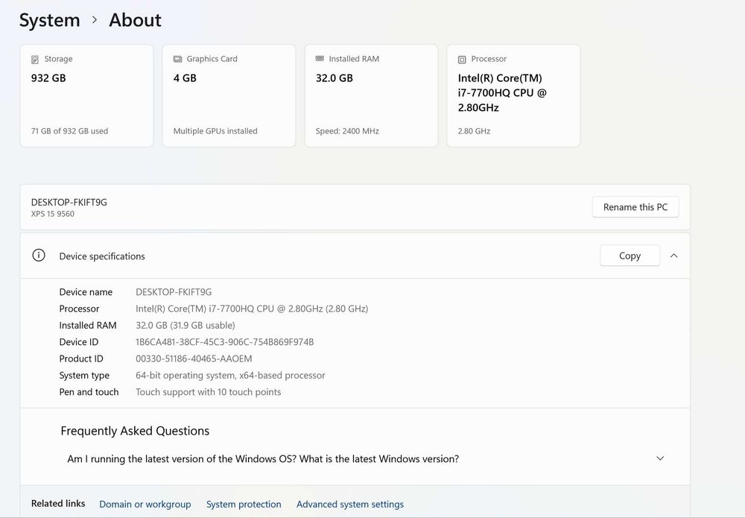Click the Graphics Card icon
The height and width of the screenshot is (518, 745).
[177, 59]
